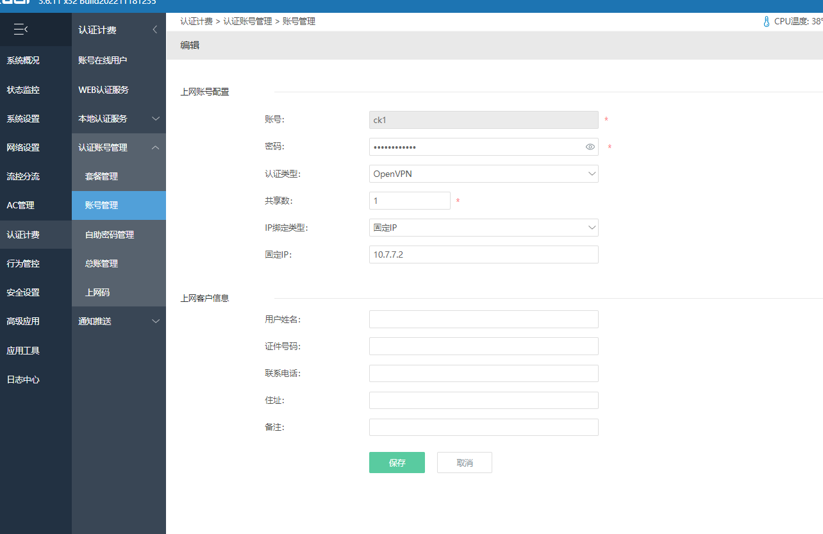Click the CPU temperature thermometer icon
Viewport: 823px width, 534px height.
click(766, 22)
